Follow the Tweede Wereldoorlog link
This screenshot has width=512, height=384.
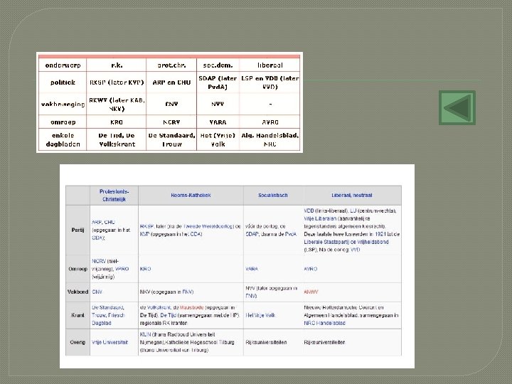coord(208,226)
